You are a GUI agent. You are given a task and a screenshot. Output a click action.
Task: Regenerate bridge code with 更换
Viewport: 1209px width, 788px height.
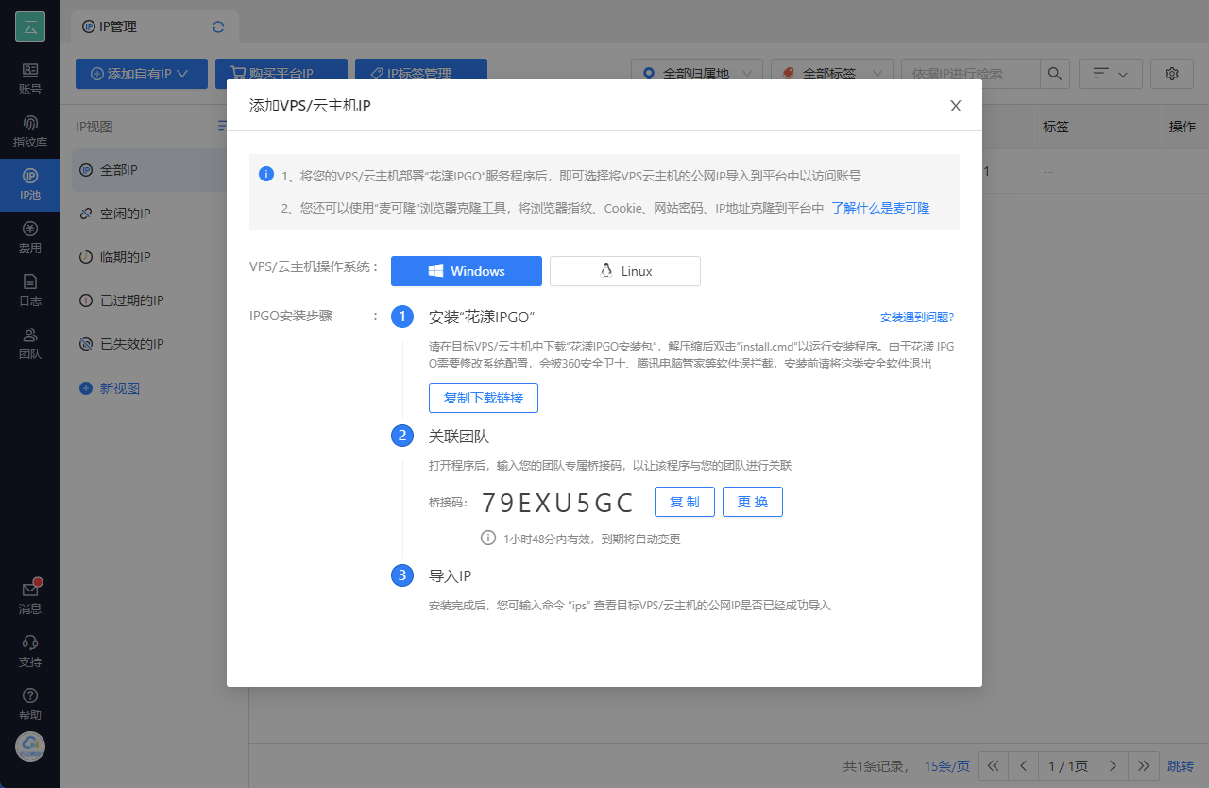tap(753, 502)
